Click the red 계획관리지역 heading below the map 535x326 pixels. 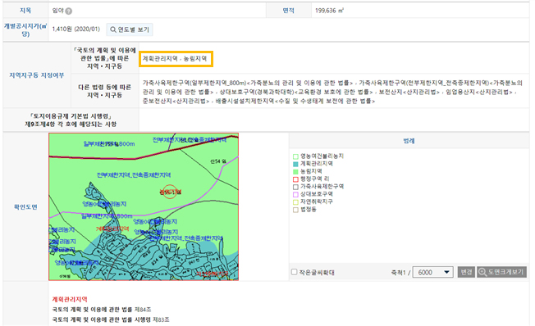coord(70,299)
